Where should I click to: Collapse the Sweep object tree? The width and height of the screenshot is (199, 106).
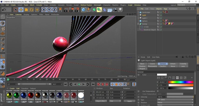point(138,24)
